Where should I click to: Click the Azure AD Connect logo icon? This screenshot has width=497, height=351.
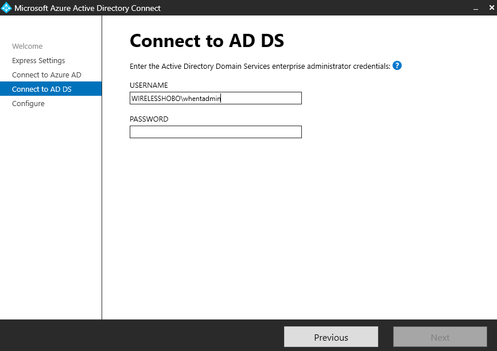click(7, 8)
